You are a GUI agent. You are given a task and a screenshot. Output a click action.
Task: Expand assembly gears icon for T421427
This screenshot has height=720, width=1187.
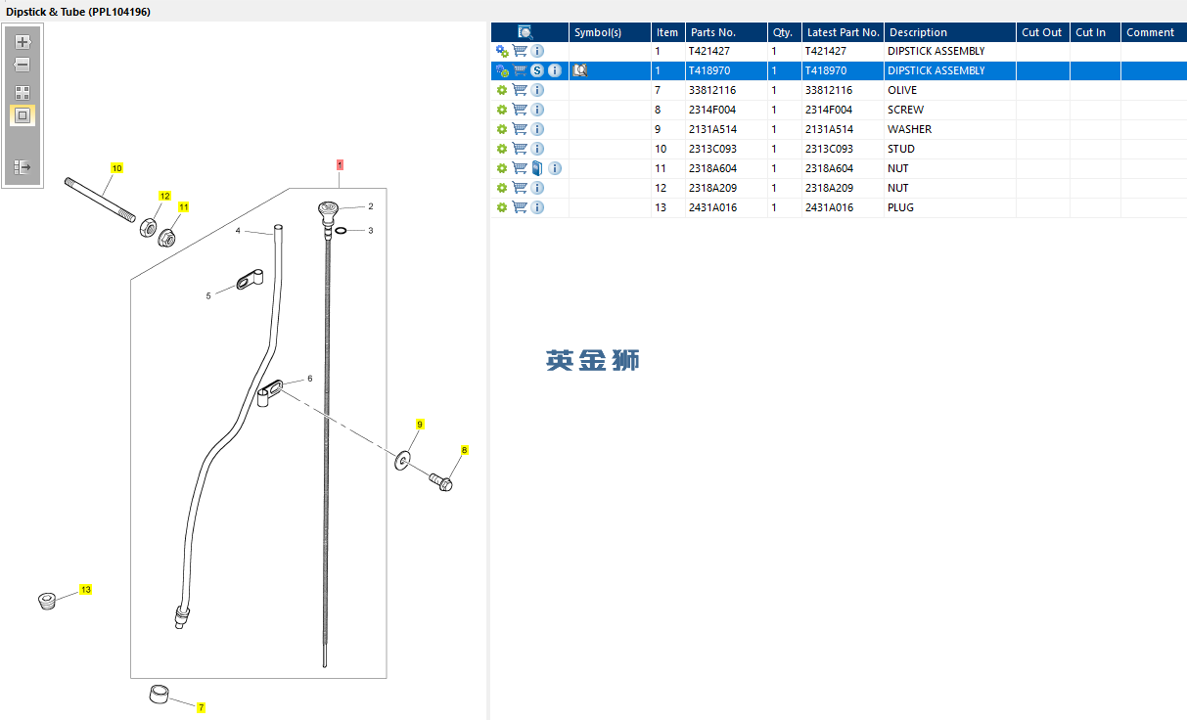[502, 51]
